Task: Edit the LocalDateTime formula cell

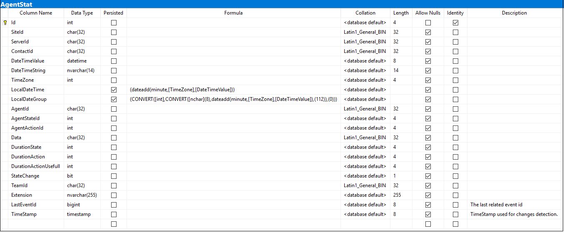Action: [234, 90]
